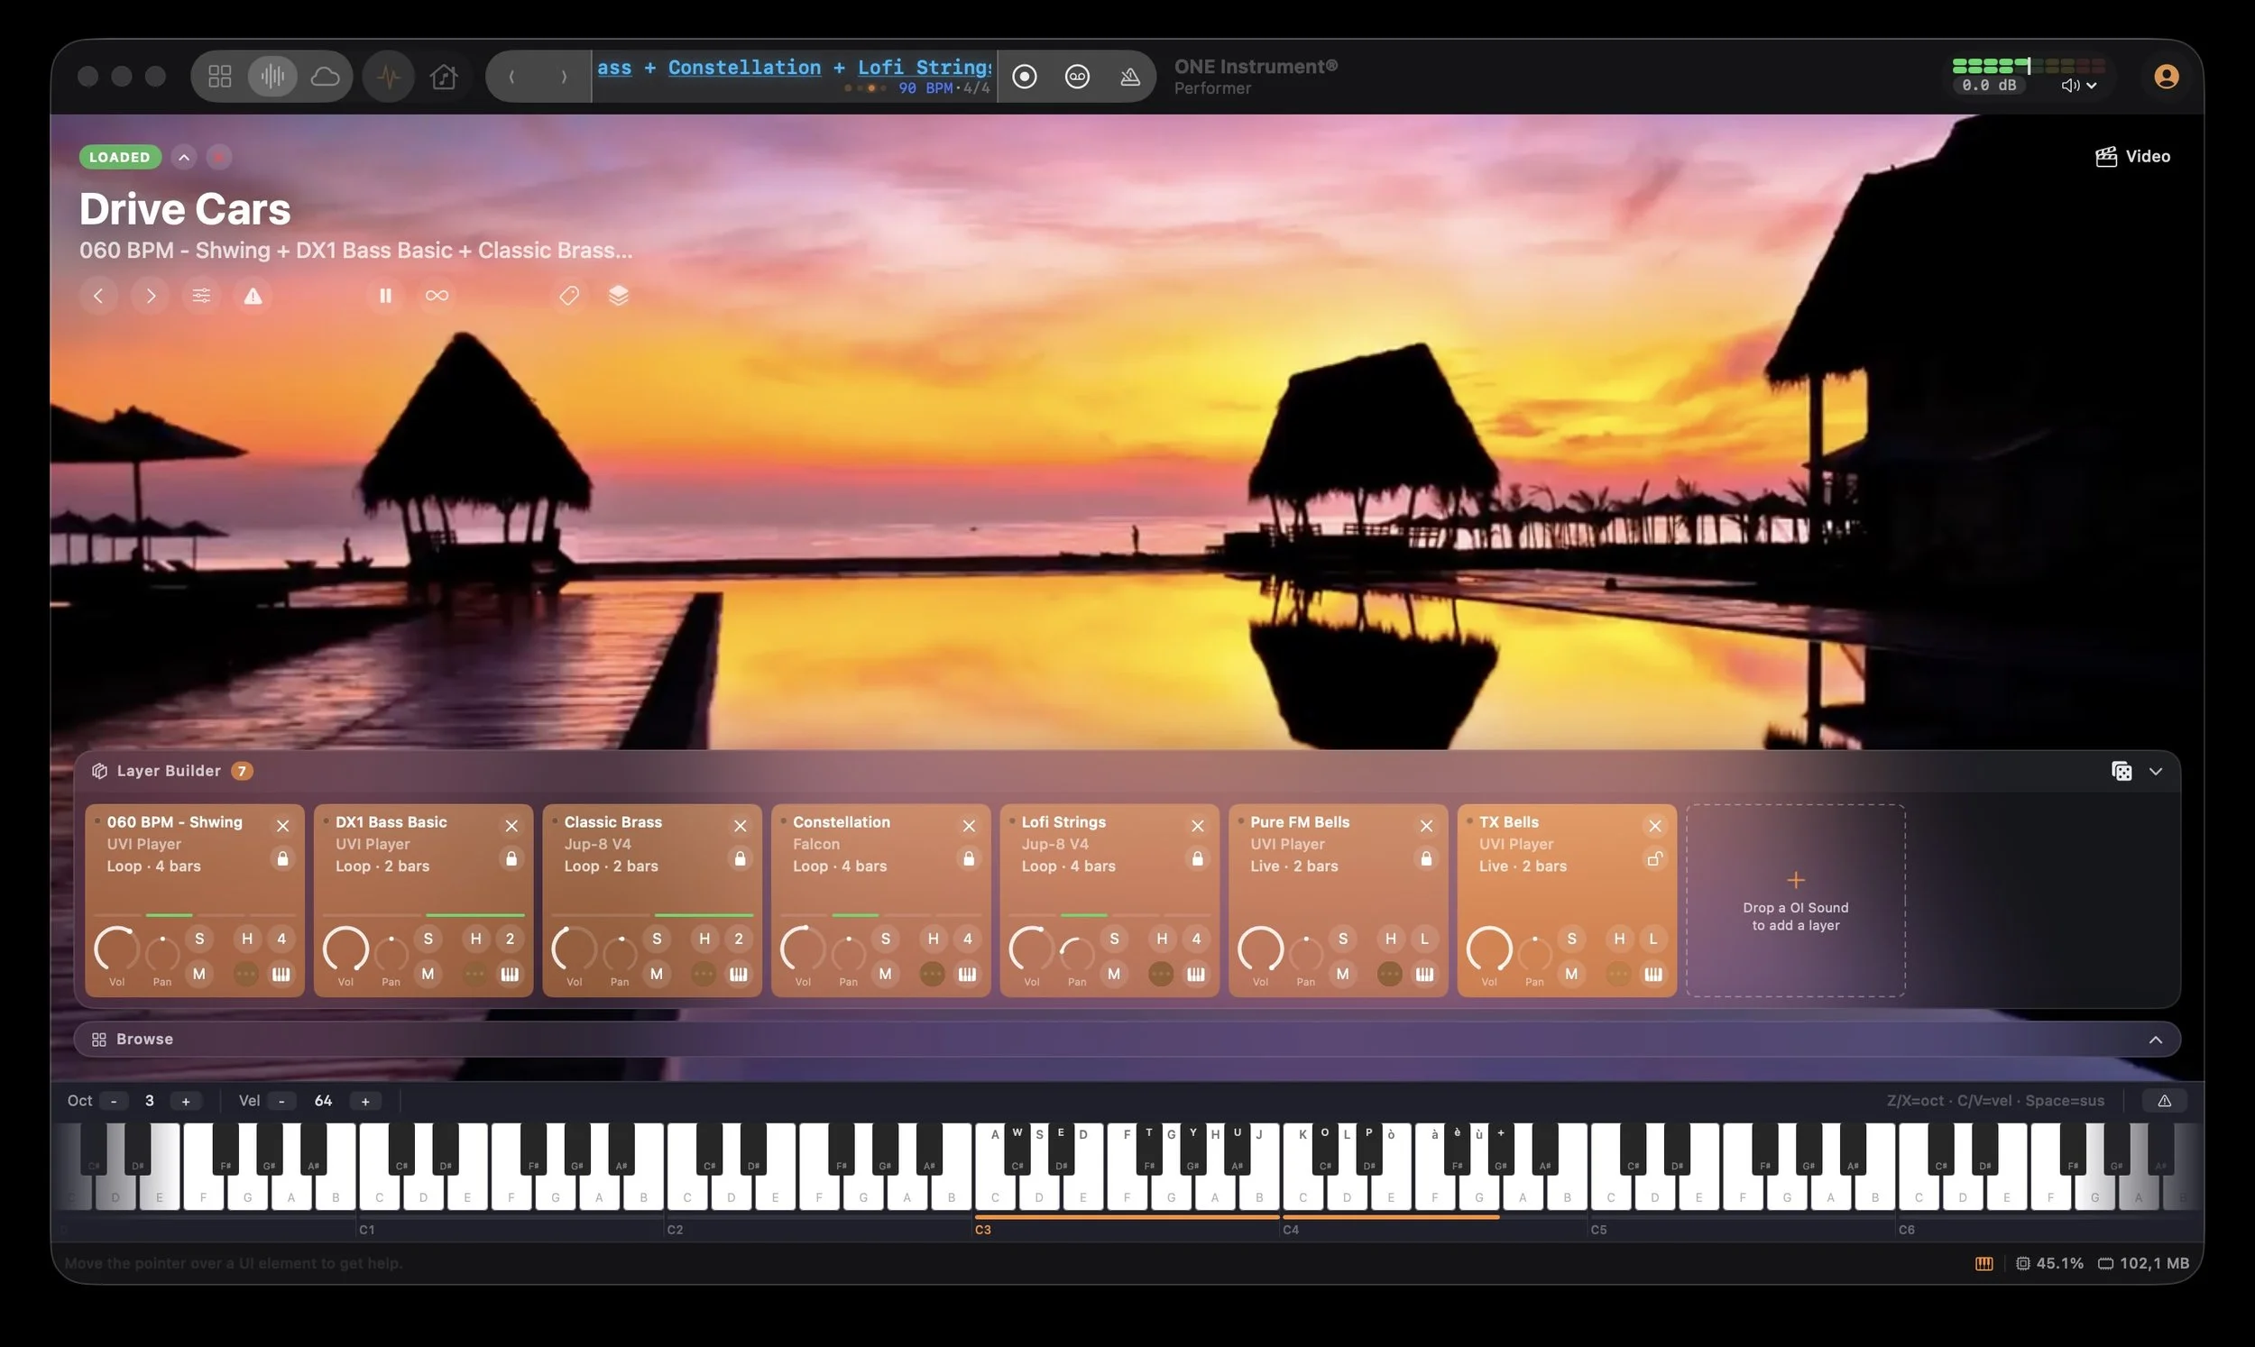
Task: Open the layers stack icon
Action: tap(618, 296)
